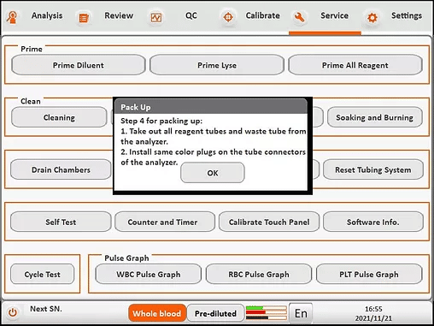Switch to Pre-diluted mode

[215, 313]
